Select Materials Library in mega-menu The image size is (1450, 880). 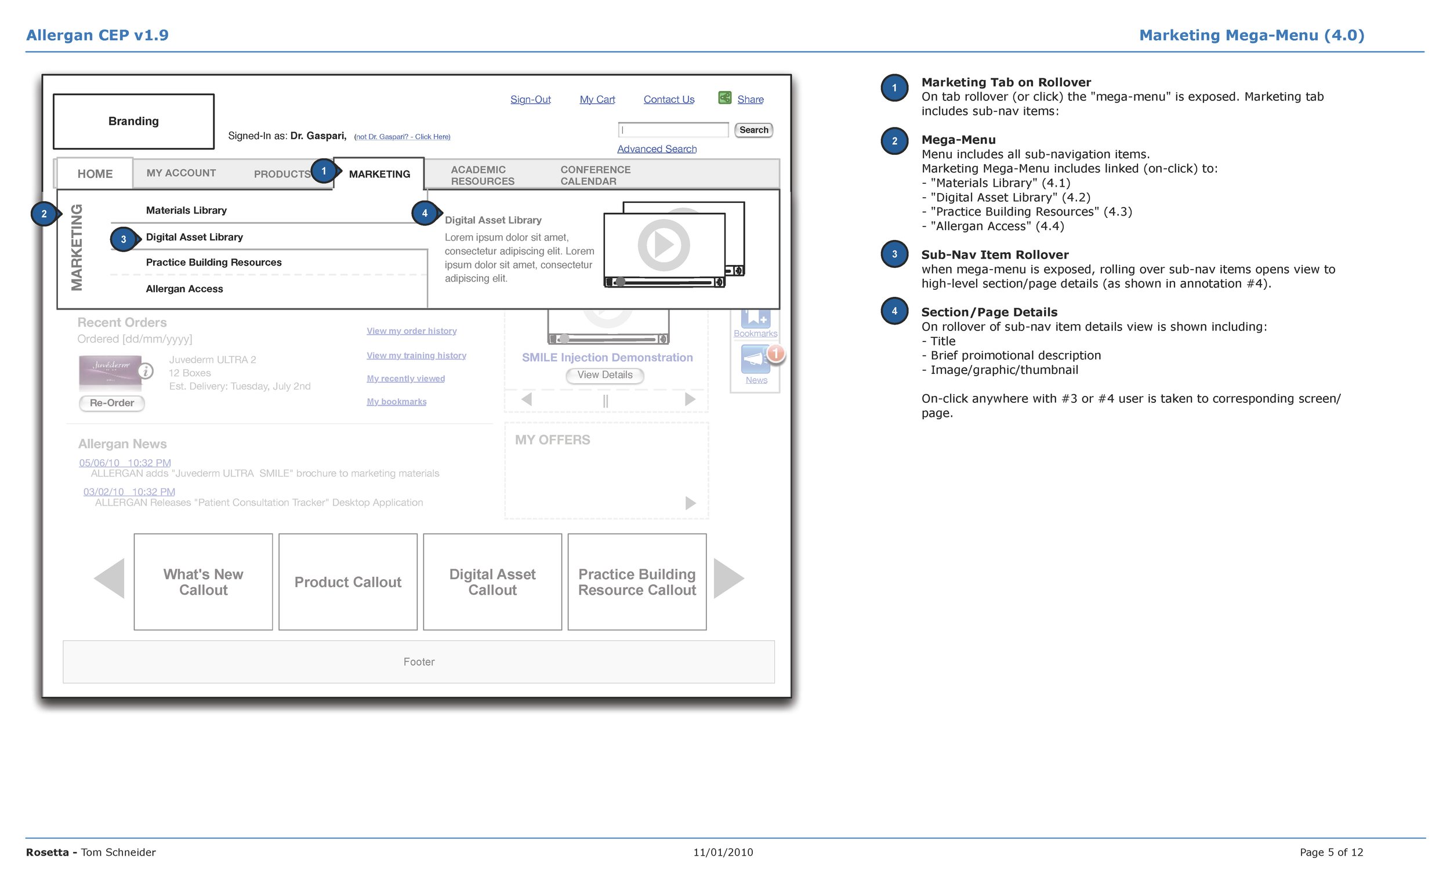186,210
